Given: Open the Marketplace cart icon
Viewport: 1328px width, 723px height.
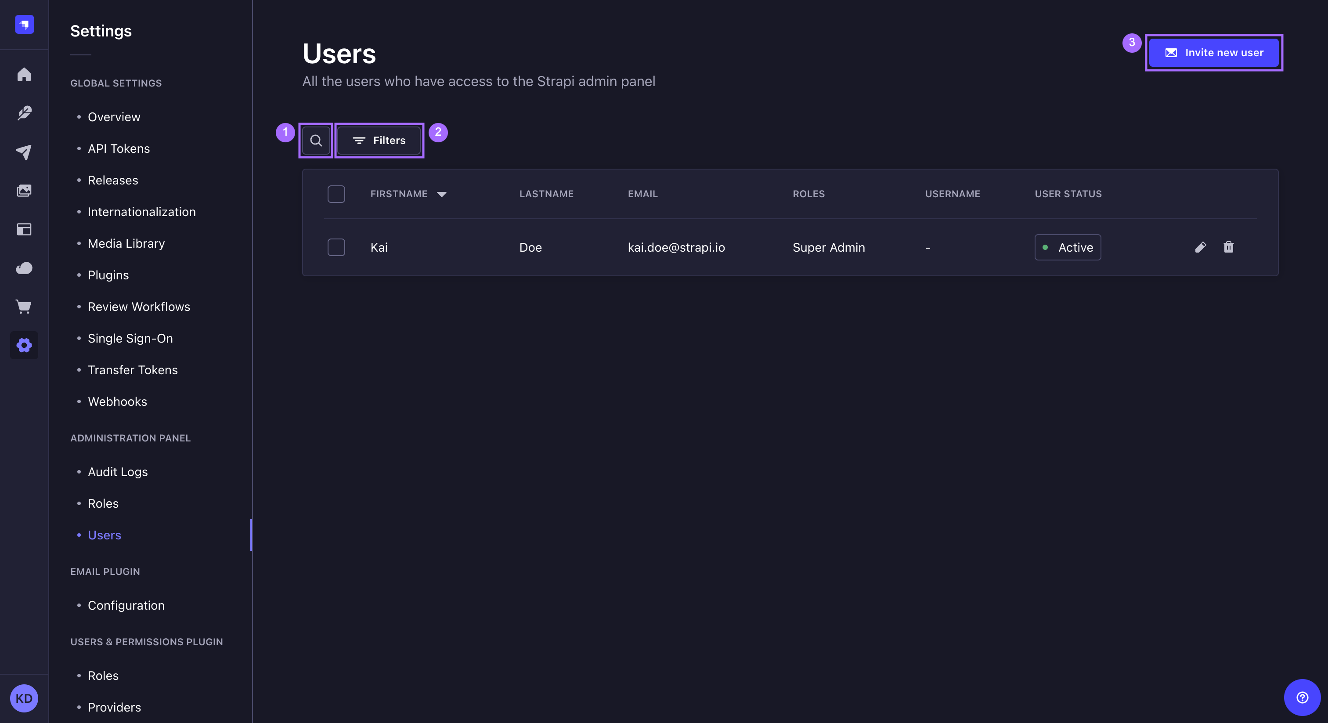Looking at the screenshot, I should [24, 307].
